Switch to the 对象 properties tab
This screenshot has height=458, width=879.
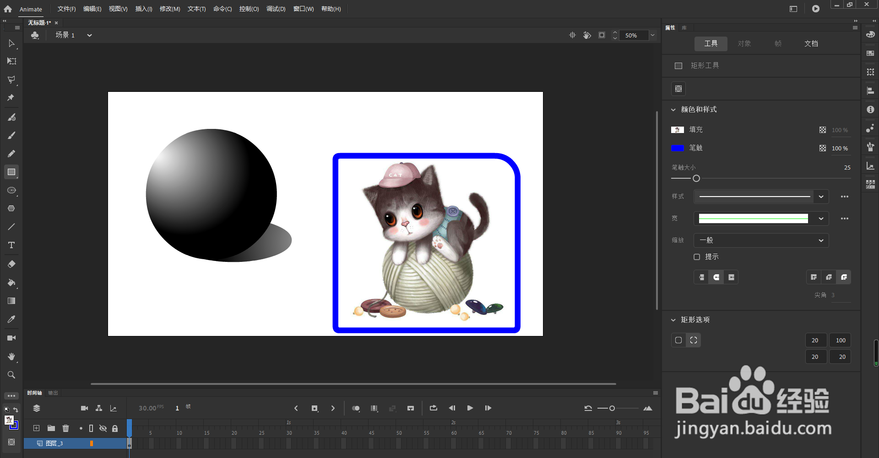[x=744, y=43]
